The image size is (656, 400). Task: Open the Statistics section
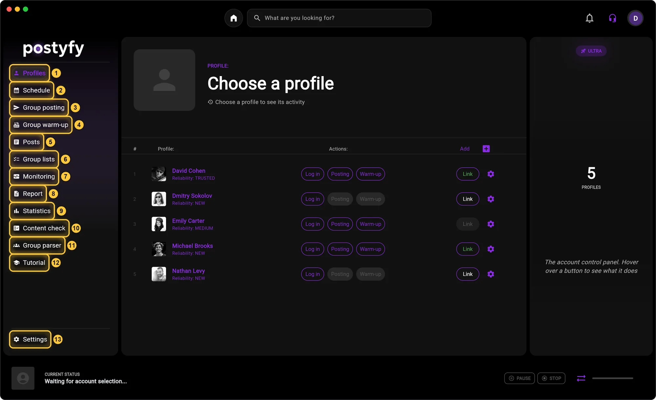[32, 211]
